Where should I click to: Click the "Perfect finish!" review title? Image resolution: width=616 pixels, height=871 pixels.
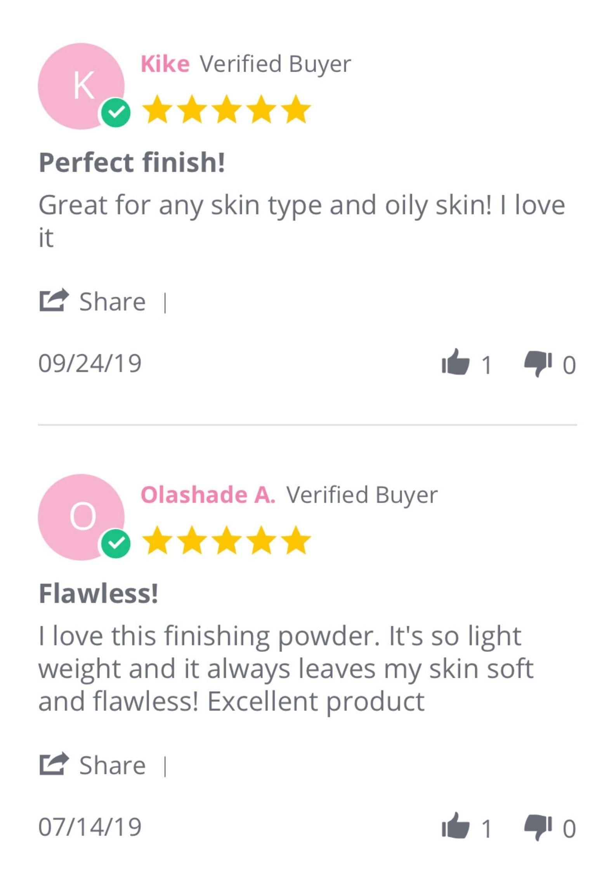[132, 162]
